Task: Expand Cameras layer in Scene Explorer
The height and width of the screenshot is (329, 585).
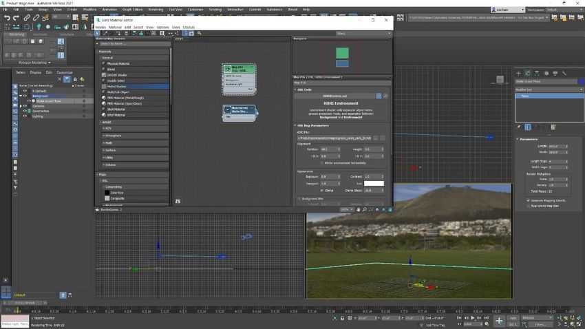Action: (x=21, y=106)
